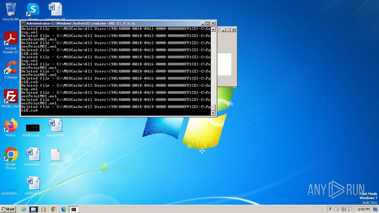Image resolution: width=379 pixels, height=213 pixels.
Task: Select the sessionsup Word document
Action: point(33,157)
